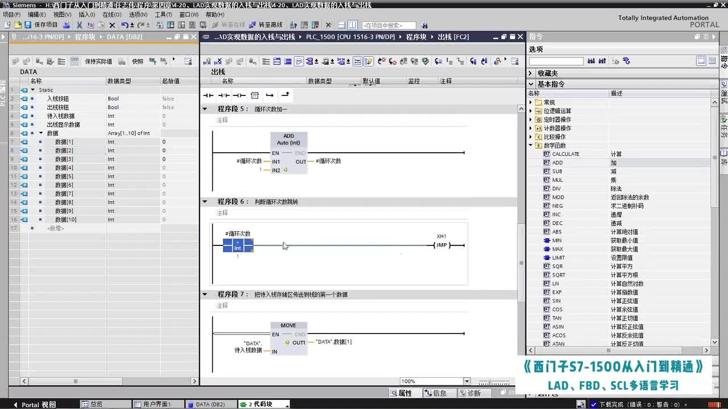This screenshot has width=728, height=409.
Task: Insert an empty box instruction
Action: click(254, 95)
